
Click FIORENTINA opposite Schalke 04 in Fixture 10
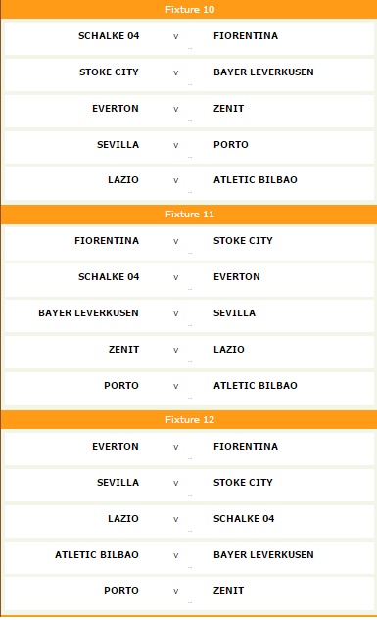pyautogui.click(x=246, y=36)
